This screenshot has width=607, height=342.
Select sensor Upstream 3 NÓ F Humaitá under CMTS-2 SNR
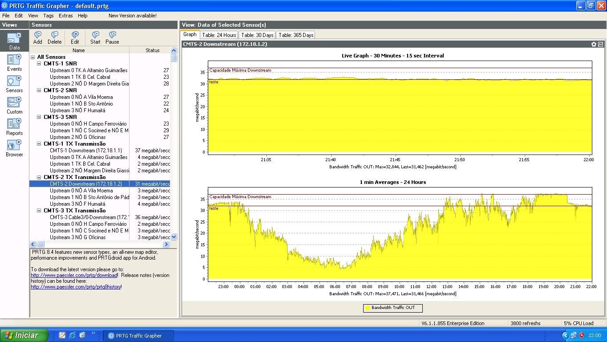coord(78,110)
